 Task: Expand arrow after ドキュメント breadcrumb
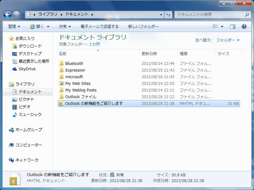[x=92, y=15]
